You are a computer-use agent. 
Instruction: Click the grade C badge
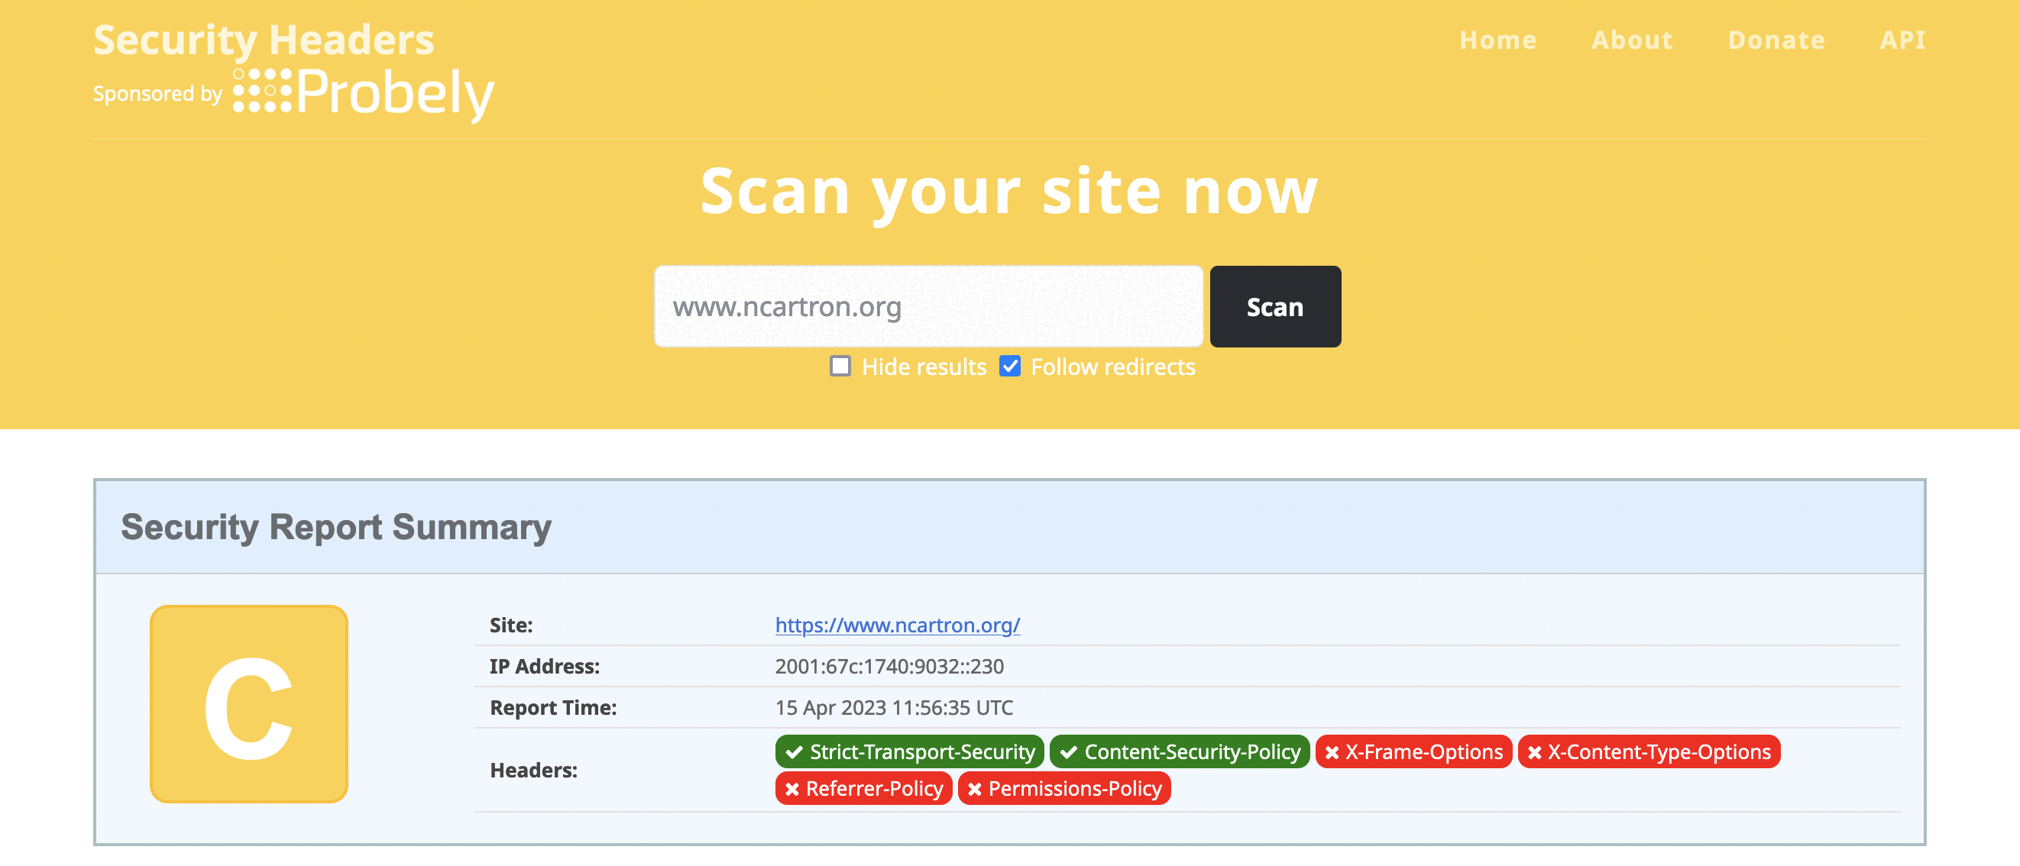pos(248,703)
